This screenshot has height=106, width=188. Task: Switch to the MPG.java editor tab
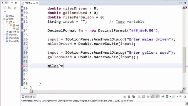point(30,3)
